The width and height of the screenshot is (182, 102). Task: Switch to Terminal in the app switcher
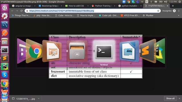(x=104, y=52)
